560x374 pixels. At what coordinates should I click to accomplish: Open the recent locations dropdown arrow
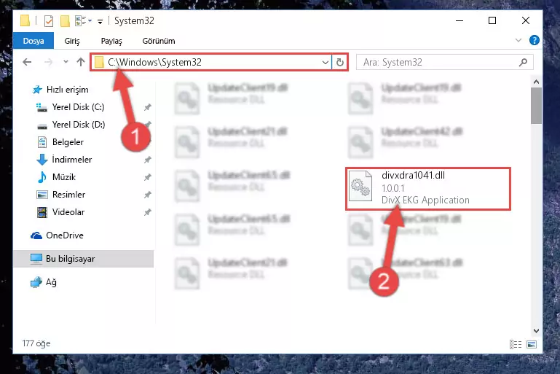click(x=66, y=62)
